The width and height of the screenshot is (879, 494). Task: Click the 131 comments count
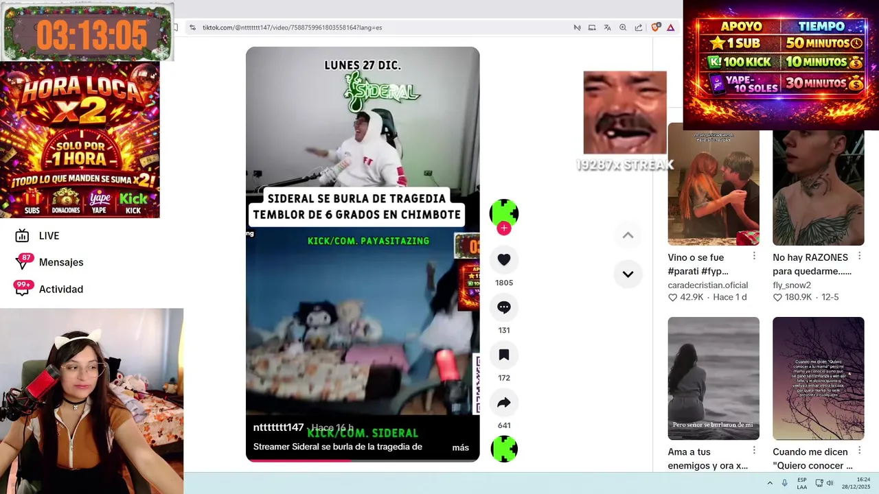click(x=504, y=330)
